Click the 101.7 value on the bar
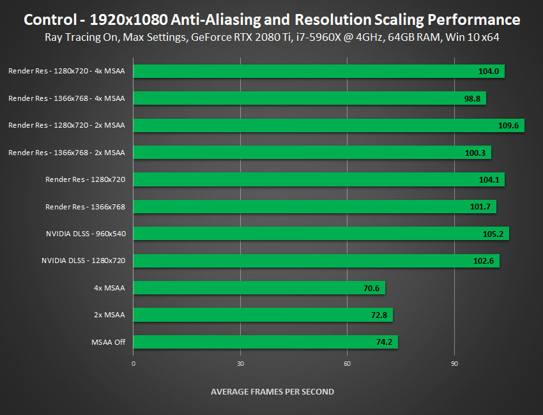The width and height of the screenshot is (543, 415). pyautogui.click(x=480, y=207)
